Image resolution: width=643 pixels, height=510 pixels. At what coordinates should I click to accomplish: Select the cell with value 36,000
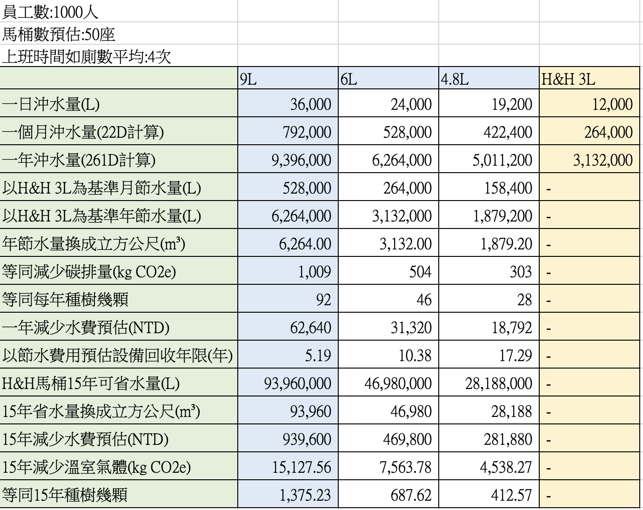[x=288, y=103]
